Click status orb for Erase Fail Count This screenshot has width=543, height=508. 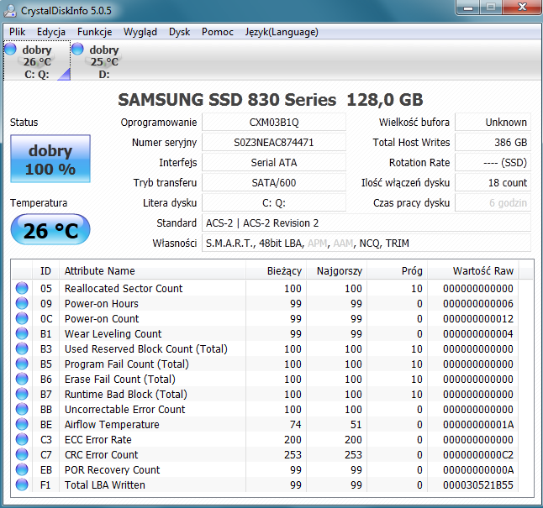coord(22,379)
